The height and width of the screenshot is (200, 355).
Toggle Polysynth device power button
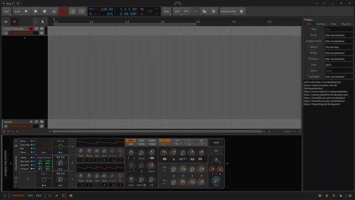point(16,141)
